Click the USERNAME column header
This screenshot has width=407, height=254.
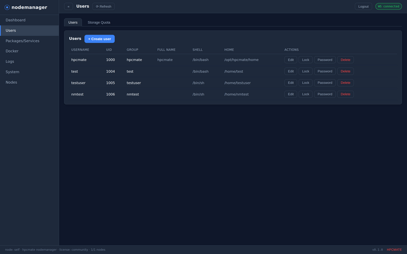80,50
